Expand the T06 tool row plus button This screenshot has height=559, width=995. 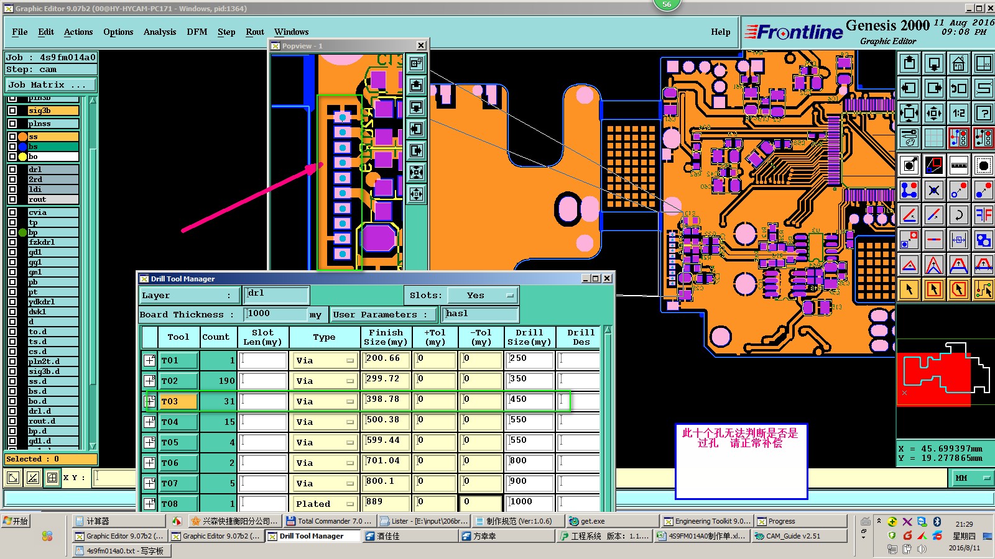149,463
